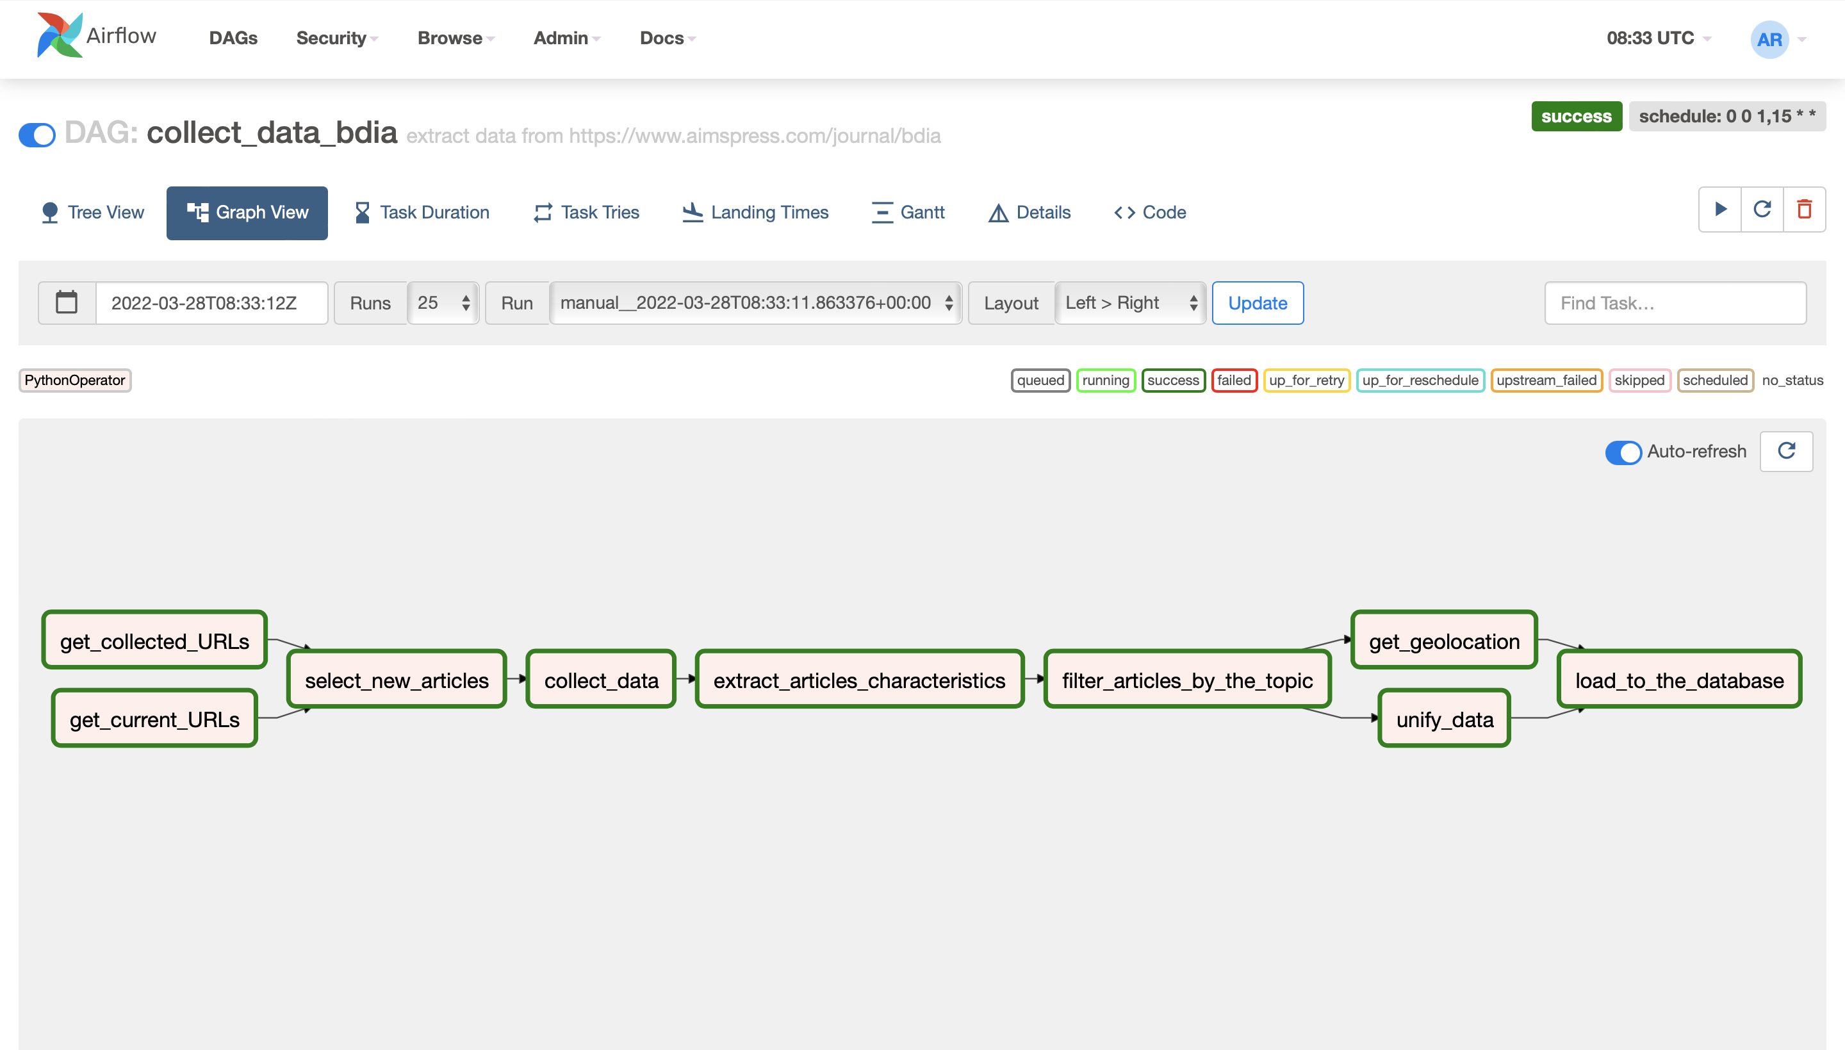Click the failed status legend swatch
The width and height of the screenshot is (1845, 1050).
(1234, 380)
